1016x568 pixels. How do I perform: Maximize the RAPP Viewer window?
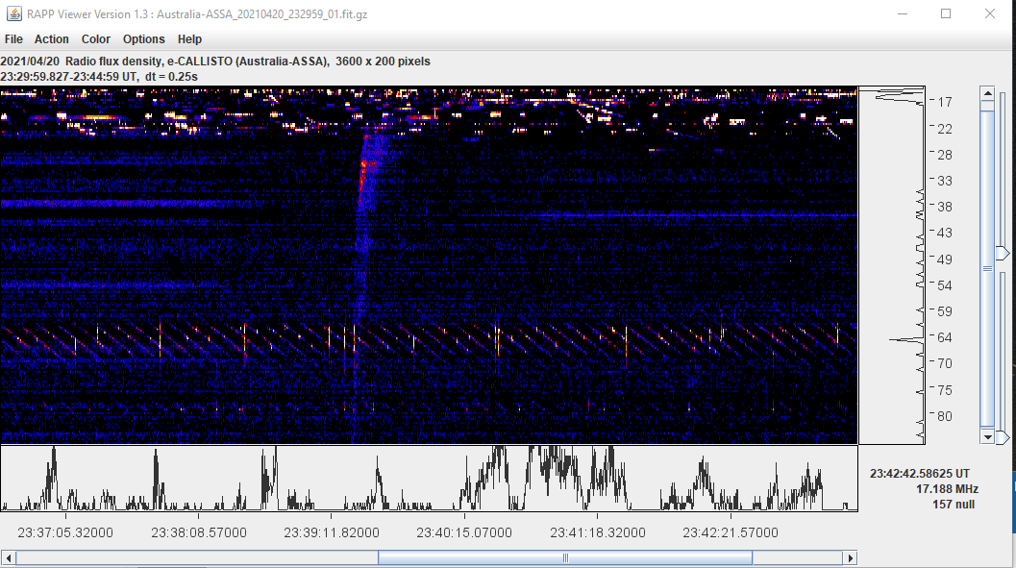[945, 13]
